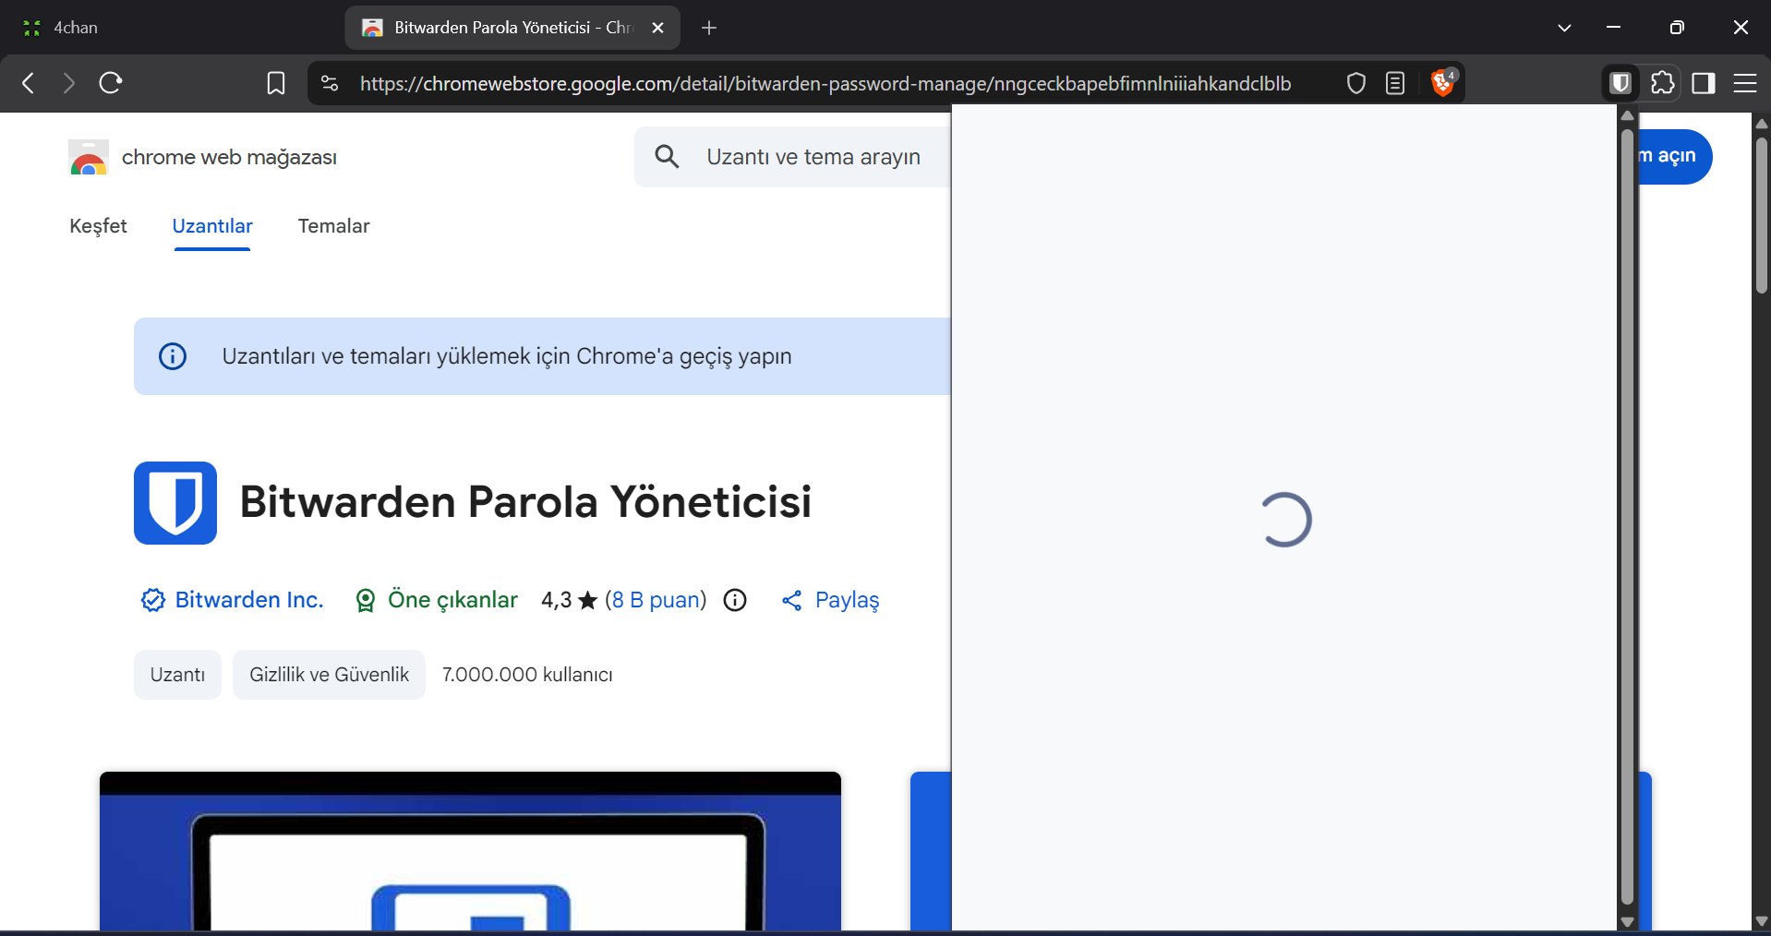Viewport: 1771px width, 936px height.
Task: Click the blue açın button
Action: [x=1675, y=157]
